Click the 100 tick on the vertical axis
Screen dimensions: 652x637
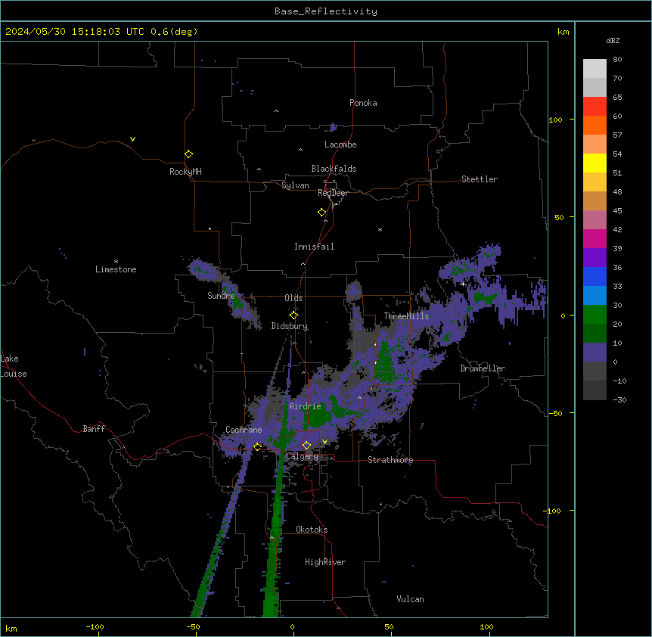click(555, 120)
